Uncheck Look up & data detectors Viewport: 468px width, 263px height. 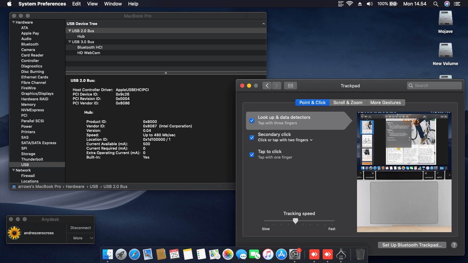pos(252,121)
